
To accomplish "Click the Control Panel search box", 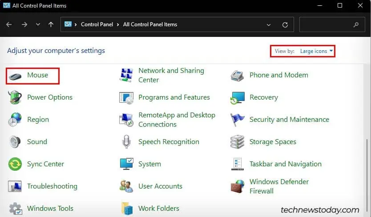I will coord(332,24).
